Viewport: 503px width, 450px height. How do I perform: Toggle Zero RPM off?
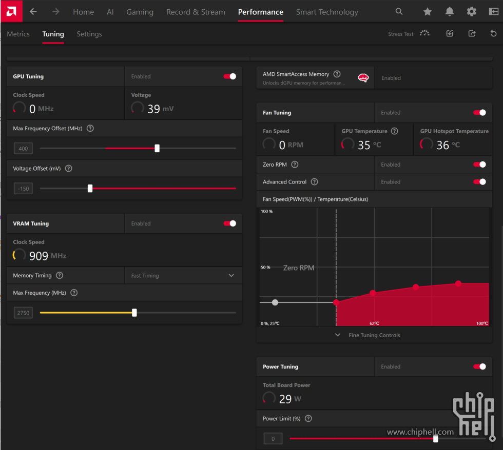pos(479,165)
